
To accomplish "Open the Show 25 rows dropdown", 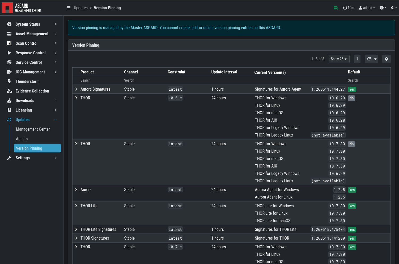I will tap(339, 59).
